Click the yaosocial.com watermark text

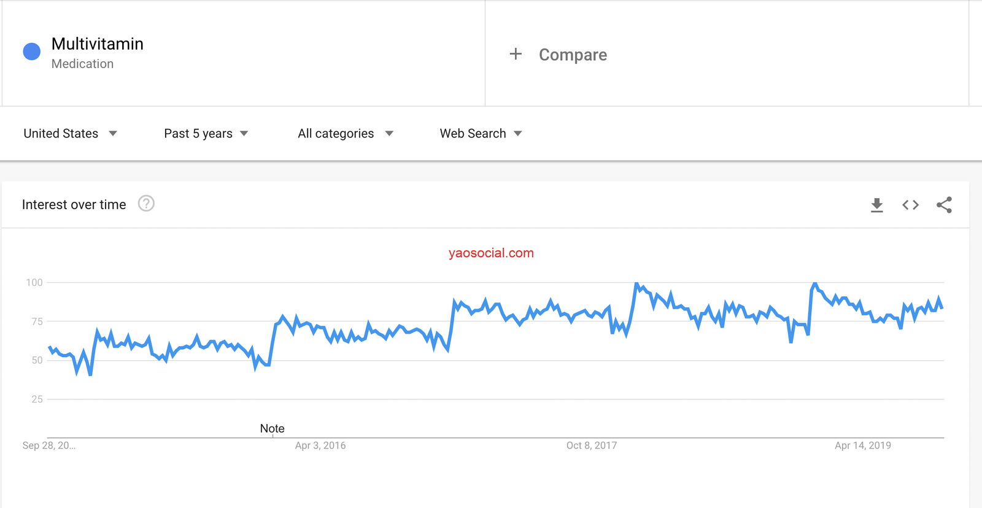491,253
